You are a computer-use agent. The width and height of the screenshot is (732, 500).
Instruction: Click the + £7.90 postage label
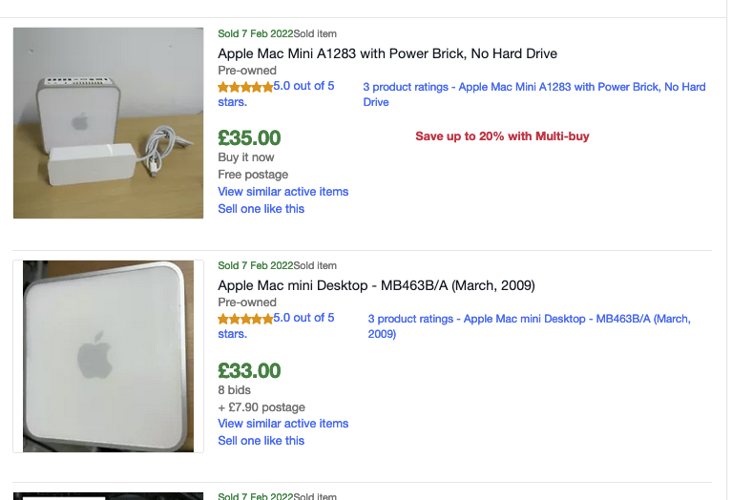261,407
